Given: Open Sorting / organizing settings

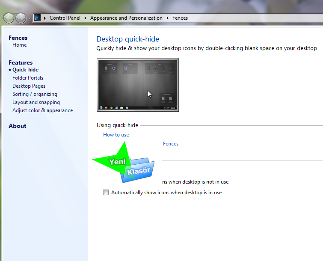Looking at the screenshot, I should pos(35,94).
